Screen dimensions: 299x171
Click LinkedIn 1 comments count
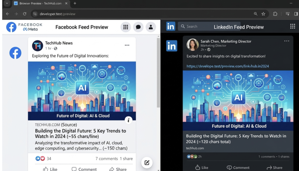point(267,156)
